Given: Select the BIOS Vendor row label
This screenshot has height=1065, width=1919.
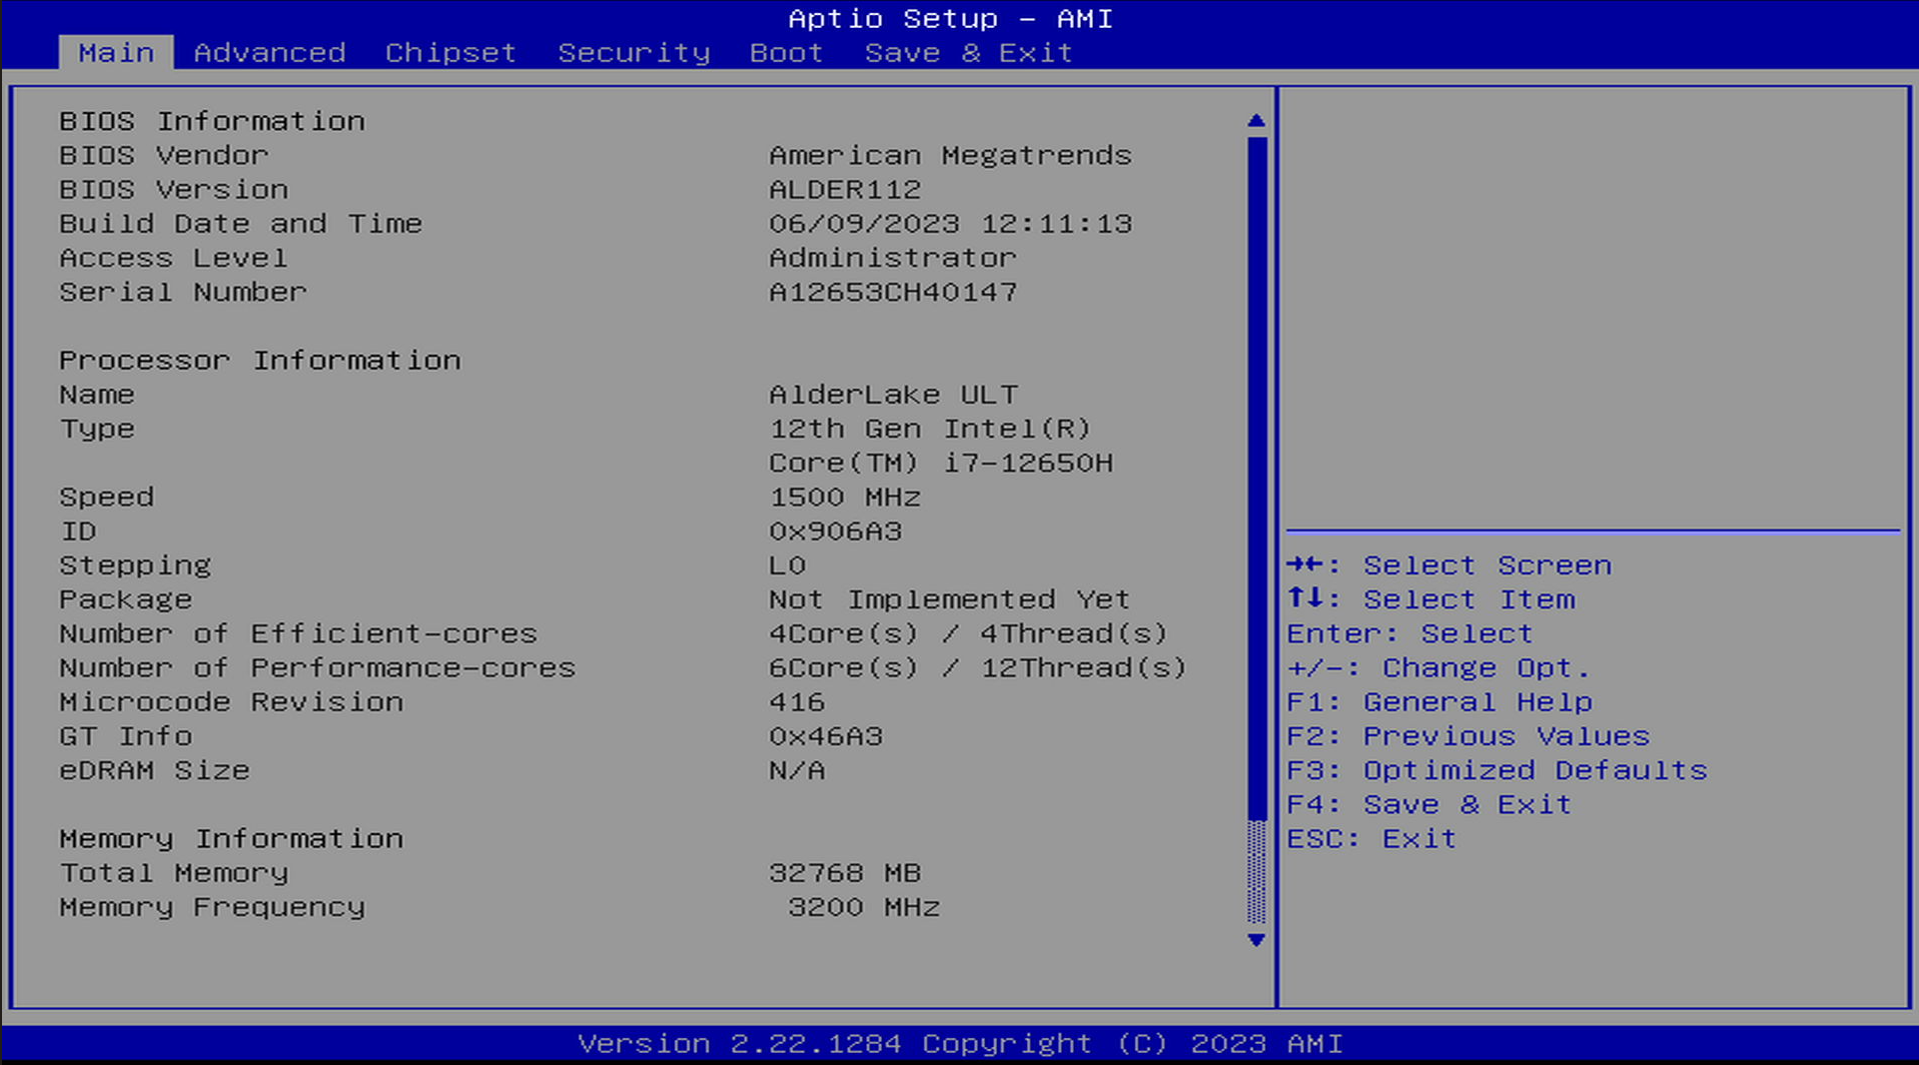Looking at the screenshot, I should pyautogui.click(x=164, y=155).
